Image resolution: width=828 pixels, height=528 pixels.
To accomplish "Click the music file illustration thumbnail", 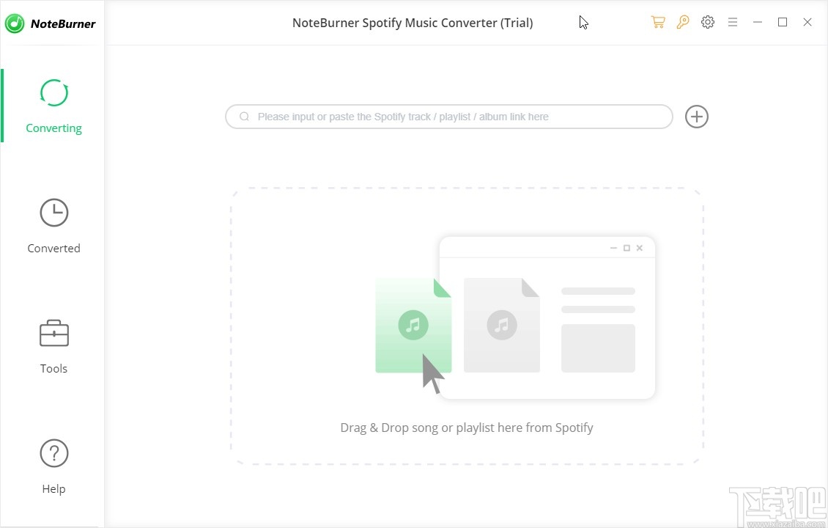I will (413, 325).
